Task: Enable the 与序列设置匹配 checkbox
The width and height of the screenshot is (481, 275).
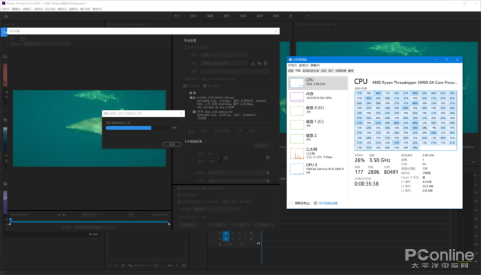Action: 185,47
